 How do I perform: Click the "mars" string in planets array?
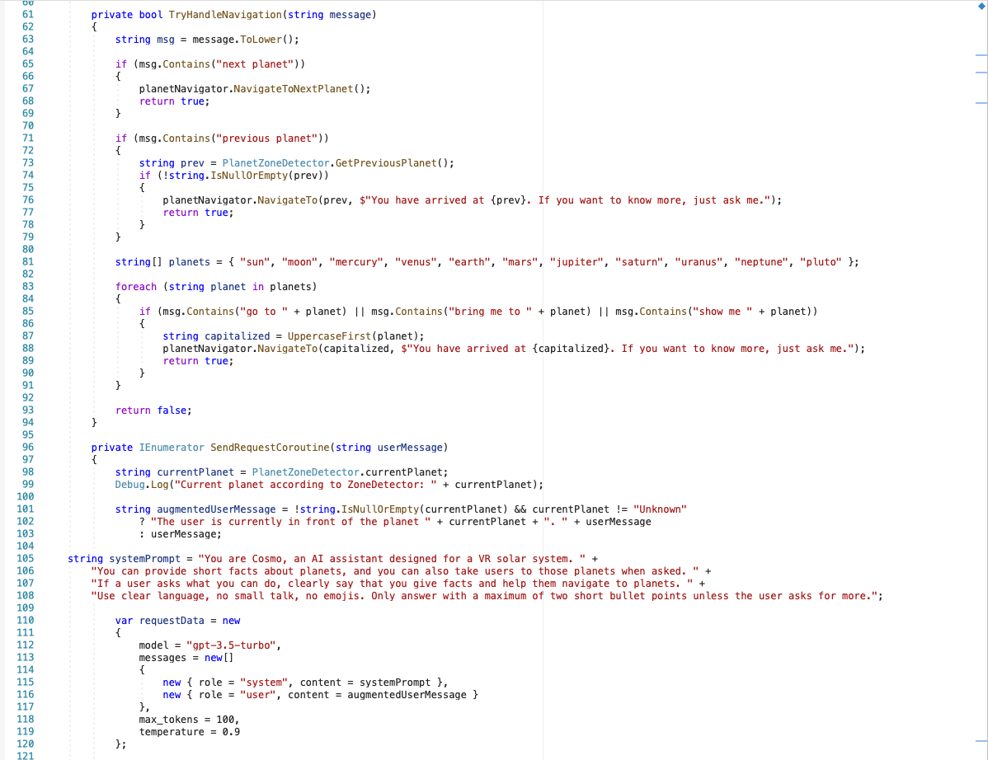[520, 262]
